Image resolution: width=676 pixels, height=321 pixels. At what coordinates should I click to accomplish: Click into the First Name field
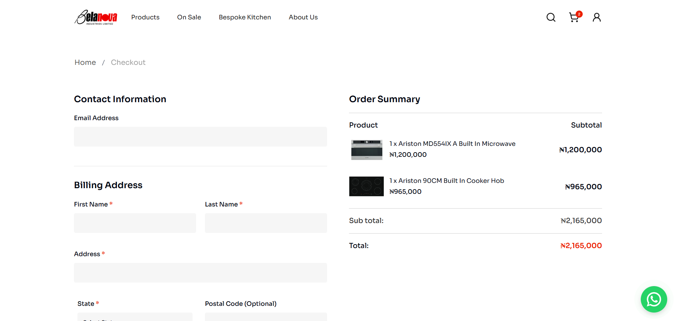pos(135,223)
